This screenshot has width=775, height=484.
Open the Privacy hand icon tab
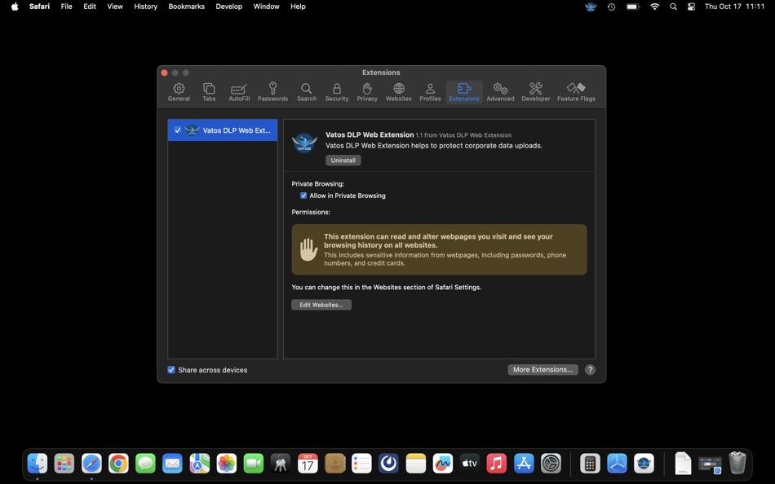point(367,92)
